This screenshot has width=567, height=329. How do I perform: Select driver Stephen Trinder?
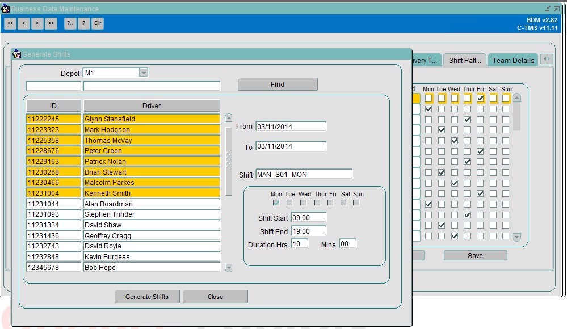coord(152,214)
